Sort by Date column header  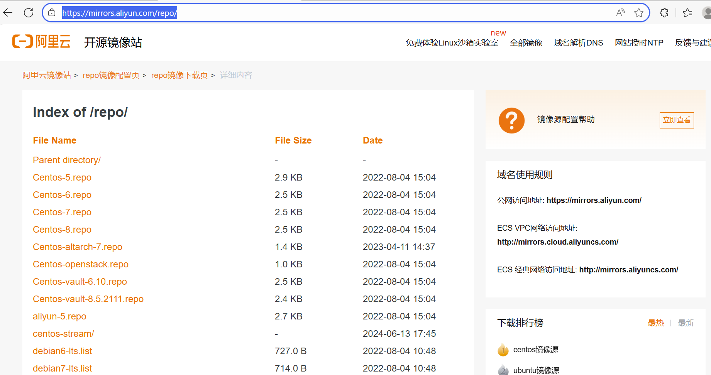pos(372,140)
